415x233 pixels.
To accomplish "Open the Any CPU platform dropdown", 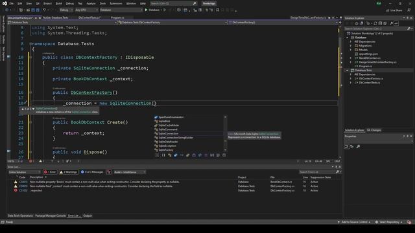I will click(86, 10).
